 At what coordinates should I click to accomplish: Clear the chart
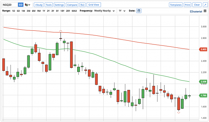pyautogui.click(x=197, y=5)
